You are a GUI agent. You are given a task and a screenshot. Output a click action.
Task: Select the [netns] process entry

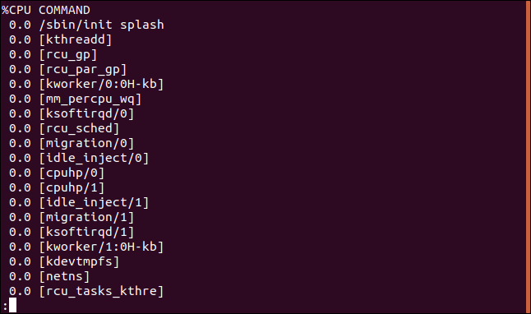(64, 276)
